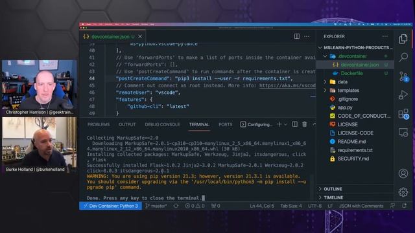
Task: Open the CODE_OF_CONDUCT file
Action: click(355, 116)
